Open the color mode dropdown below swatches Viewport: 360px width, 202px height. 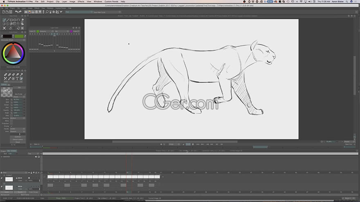pos(13,40)
